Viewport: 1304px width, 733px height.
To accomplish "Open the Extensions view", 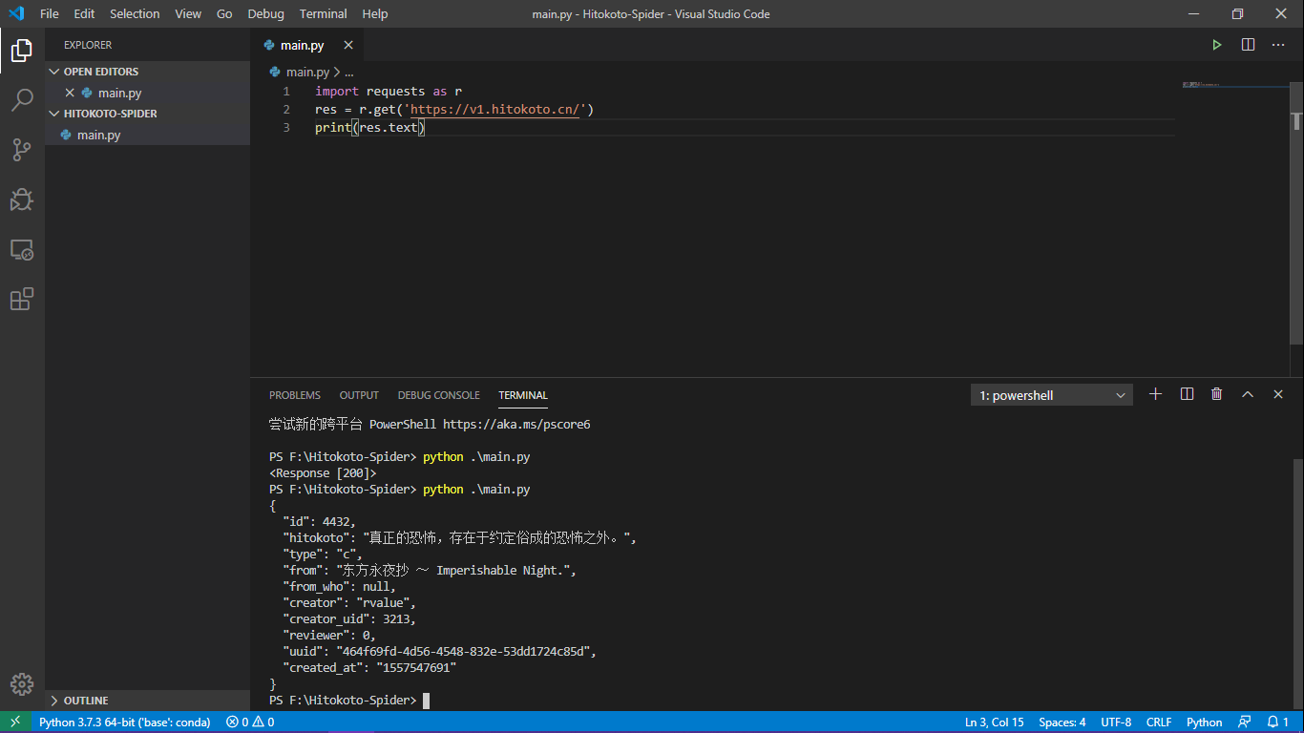I will pyautogui.click(x=22, y=300).
